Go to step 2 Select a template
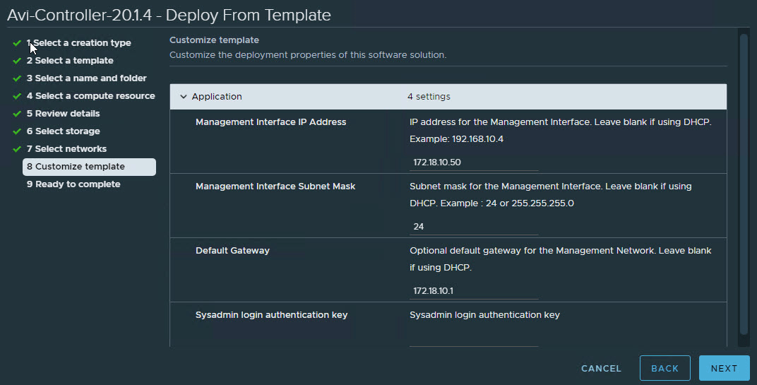Image resolution: width=757 pixels, height=385 pixels. point(70,61)
